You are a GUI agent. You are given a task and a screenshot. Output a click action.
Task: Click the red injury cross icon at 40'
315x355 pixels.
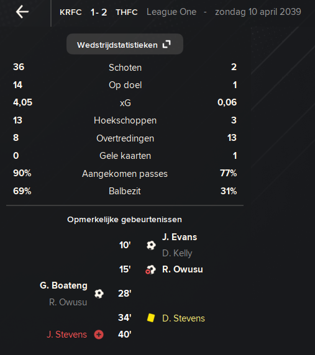pos(99,335)
